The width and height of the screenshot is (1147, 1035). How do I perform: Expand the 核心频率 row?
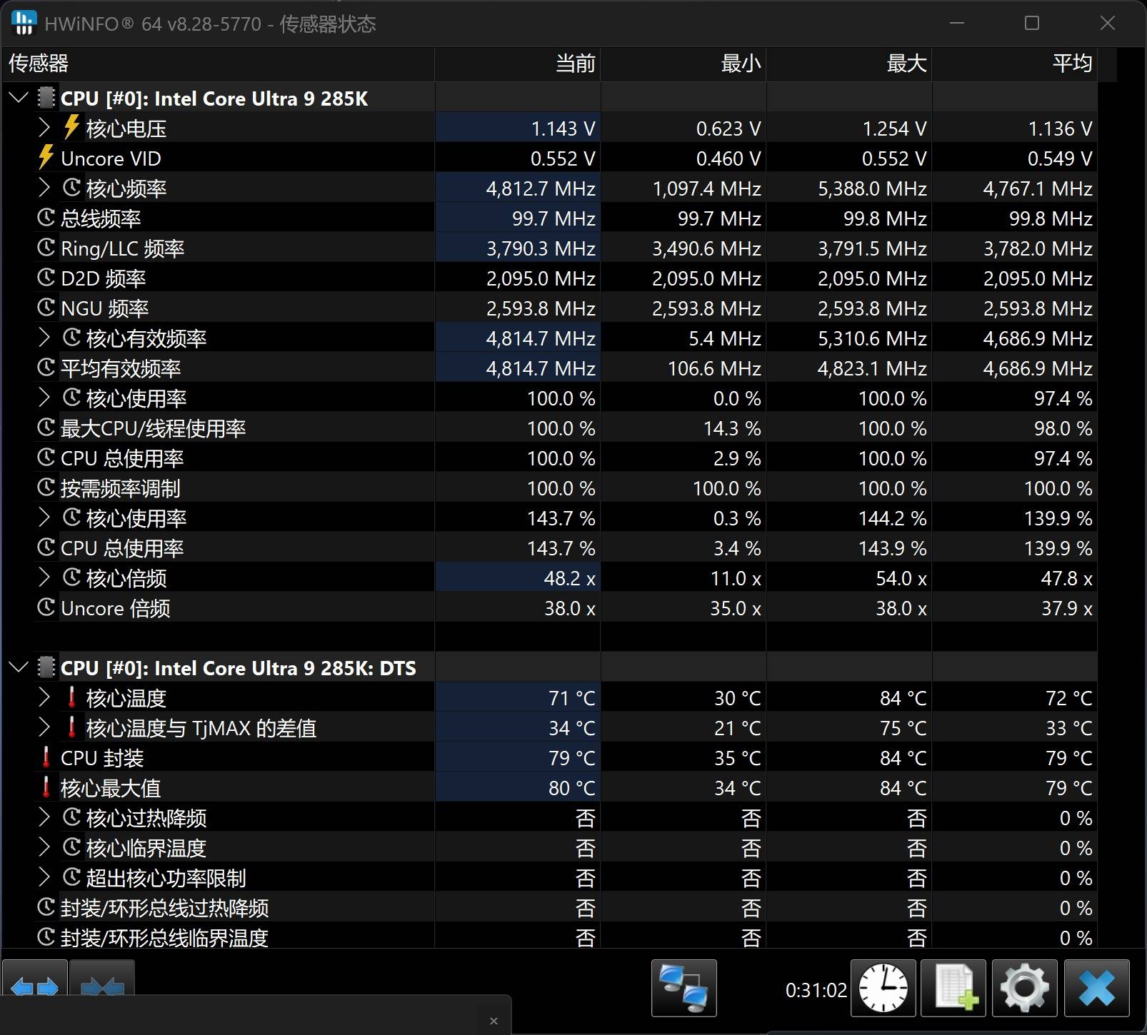pos(44,188)
